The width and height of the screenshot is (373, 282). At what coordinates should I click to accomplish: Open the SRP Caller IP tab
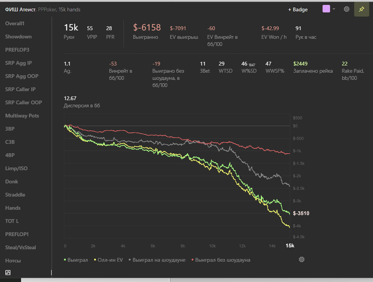coord(20,89)
